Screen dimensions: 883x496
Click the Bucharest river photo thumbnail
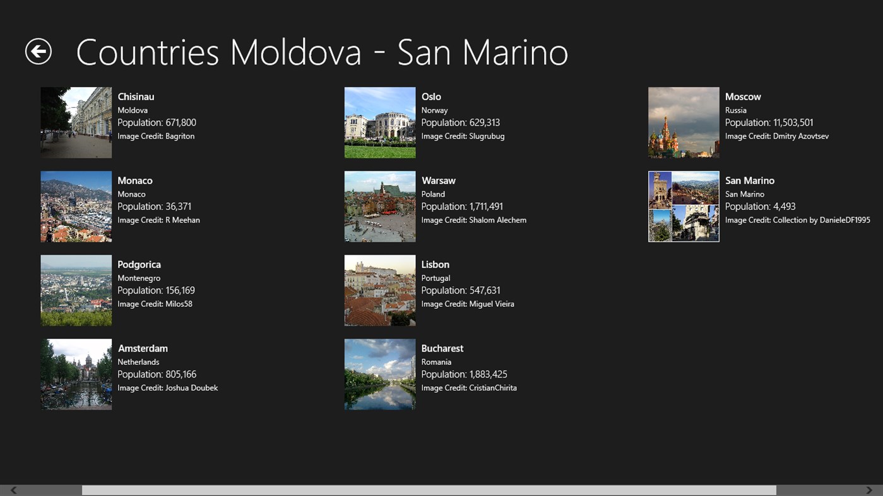point(379,374)
